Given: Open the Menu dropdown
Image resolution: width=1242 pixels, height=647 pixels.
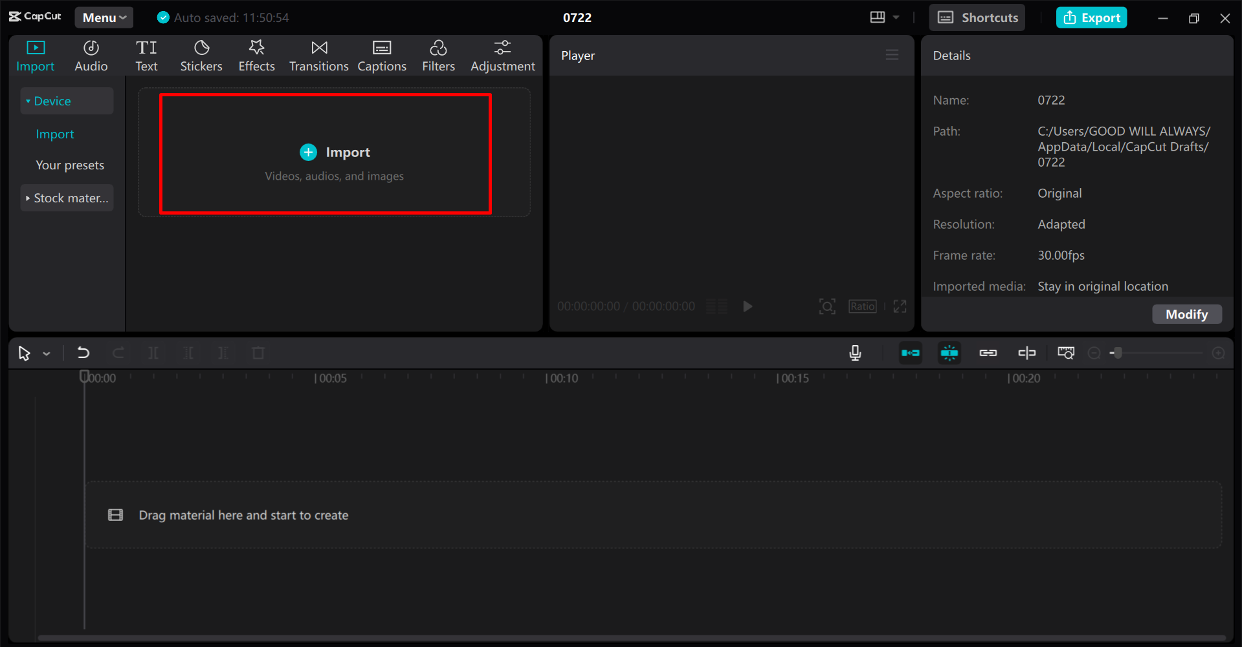Looking at the screenshot, I should 104,17.
